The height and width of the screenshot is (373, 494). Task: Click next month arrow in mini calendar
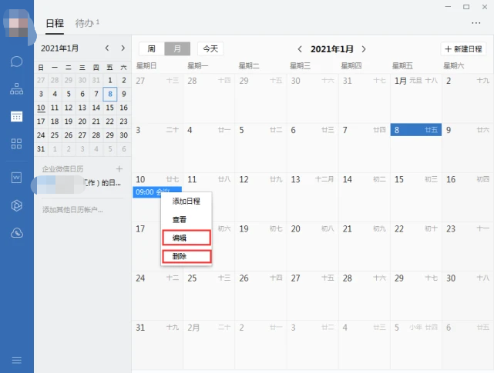point(122,48)
